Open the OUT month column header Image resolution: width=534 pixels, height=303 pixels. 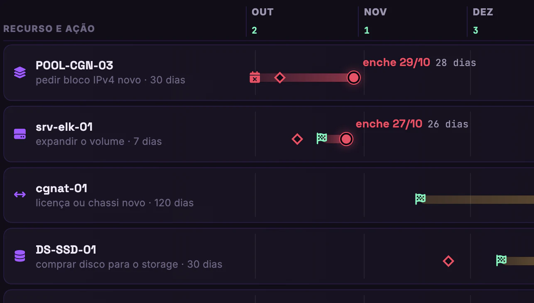(x=262, y=12)
